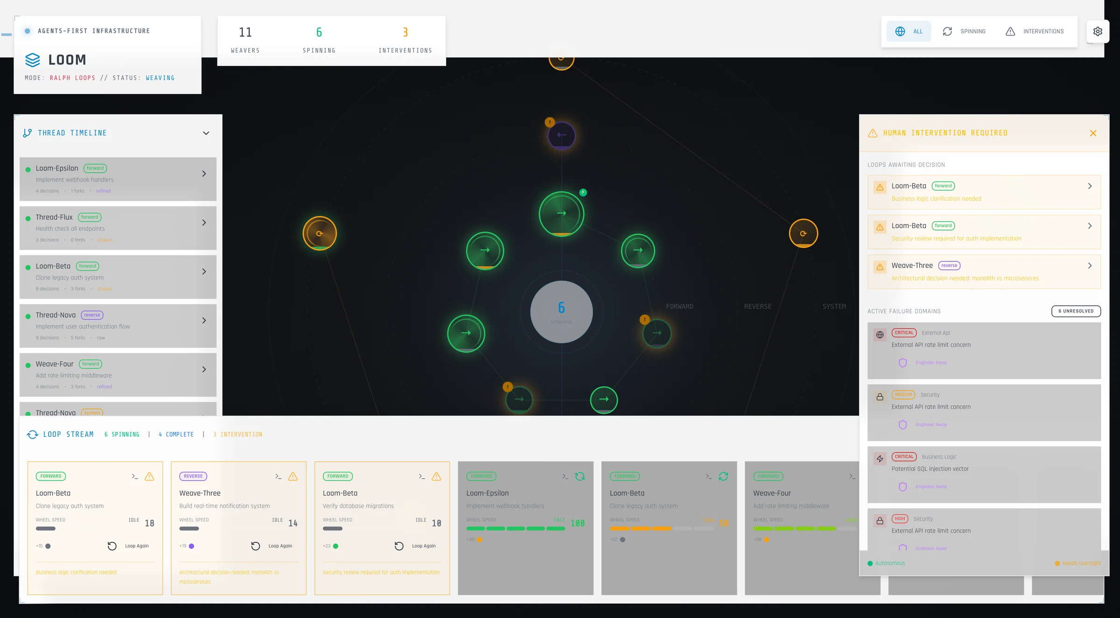Expand the Loom-Epsilon thread row
This screenshot has height=618, width=1120.
(x=204, y=174)
